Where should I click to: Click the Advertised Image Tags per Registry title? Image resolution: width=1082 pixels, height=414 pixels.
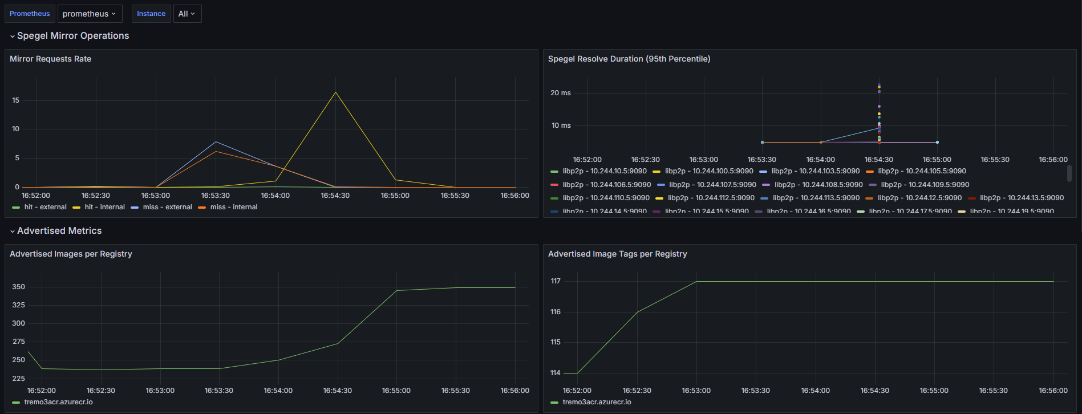(617, 254)
